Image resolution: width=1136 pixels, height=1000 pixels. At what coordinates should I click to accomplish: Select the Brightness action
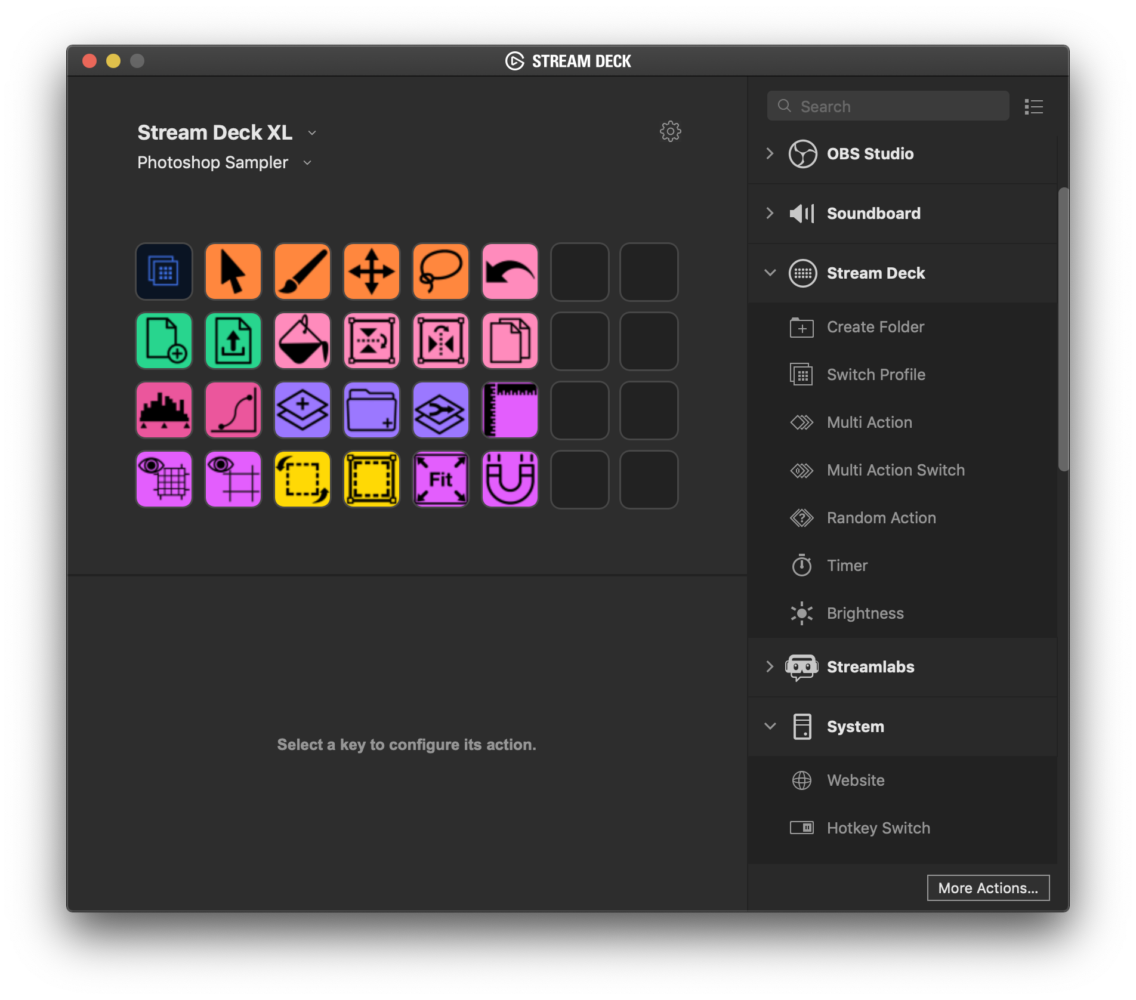[902, 613]
